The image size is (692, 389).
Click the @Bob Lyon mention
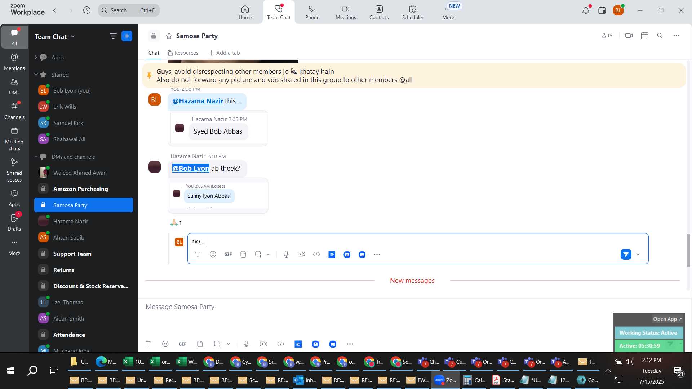[x=191, y=168]
